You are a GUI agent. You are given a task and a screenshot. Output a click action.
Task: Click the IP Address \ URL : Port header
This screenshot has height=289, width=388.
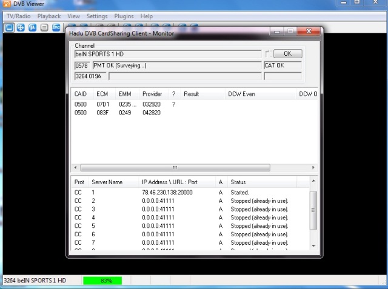point(177,182)
